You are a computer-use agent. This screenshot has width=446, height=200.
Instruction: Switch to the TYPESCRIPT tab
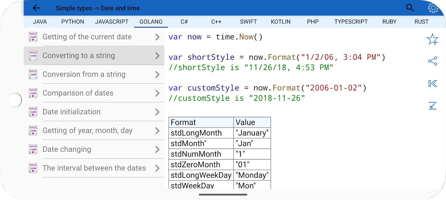click(x=351, y=22)
